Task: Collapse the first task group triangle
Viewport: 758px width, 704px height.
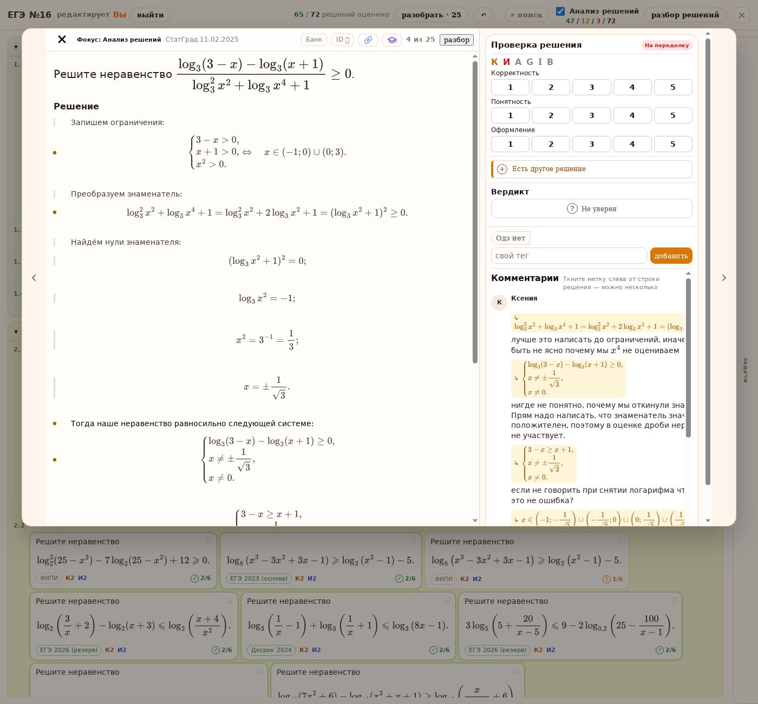Action: [16, 47]
